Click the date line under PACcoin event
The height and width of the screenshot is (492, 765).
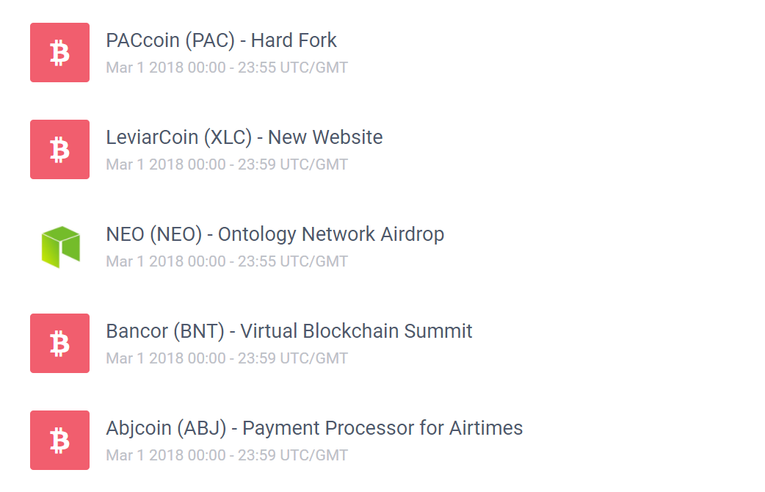pyautogui.click(x=227, y=68)
